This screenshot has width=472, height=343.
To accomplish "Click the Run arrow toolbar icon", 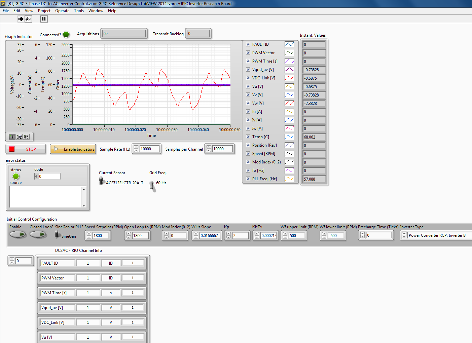I will coord(21,19).
